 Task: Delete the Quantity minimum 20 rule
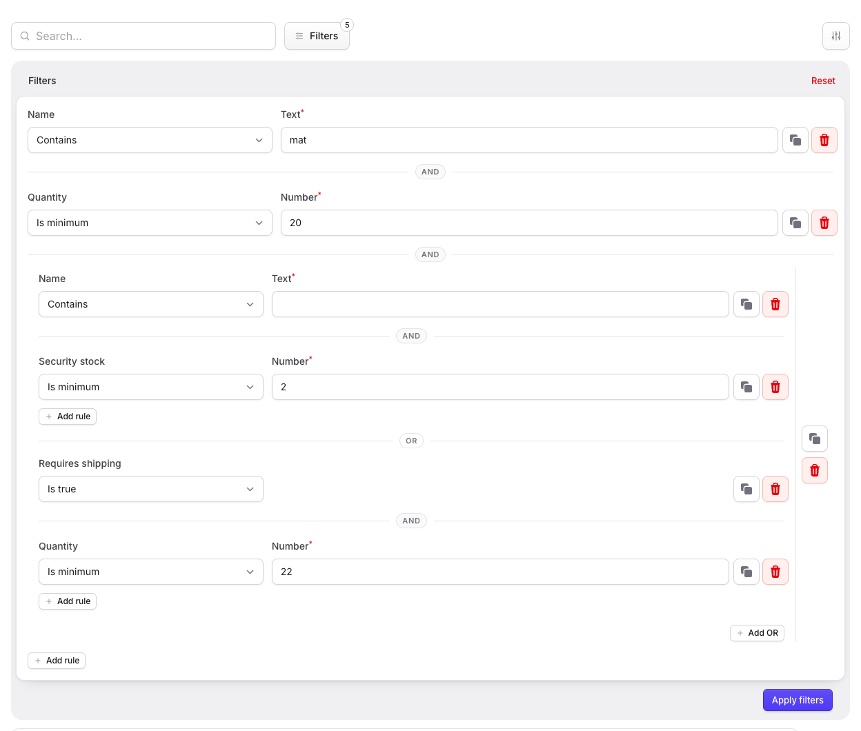pos(824,223)
